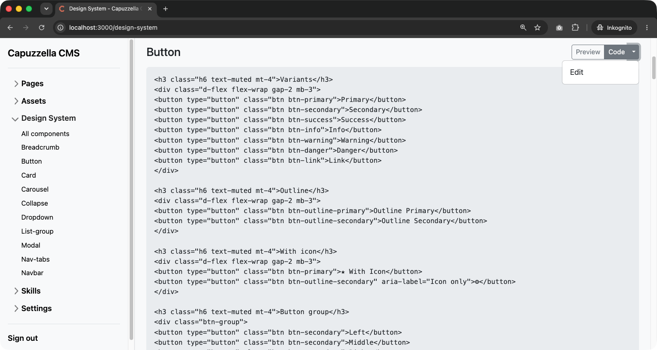This screenshot has width=657, height=350.
Task: Bookmark this page with the star icon
Action: pyautogui.click(x=537, y=28)
